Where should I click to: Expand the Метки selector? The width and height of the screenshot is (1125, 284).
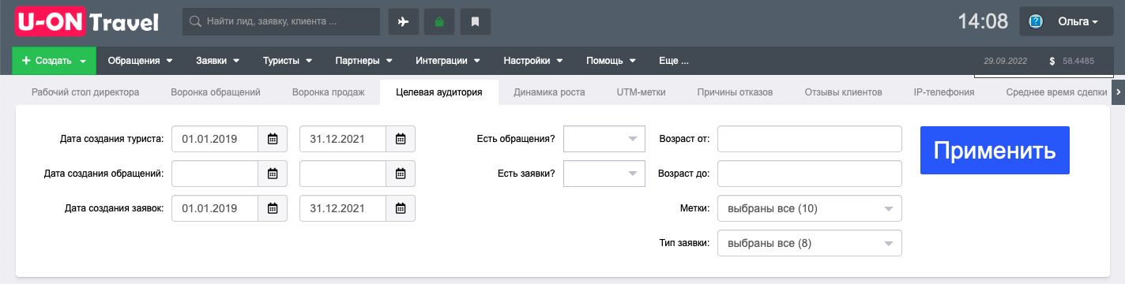(x=809, y=208)
